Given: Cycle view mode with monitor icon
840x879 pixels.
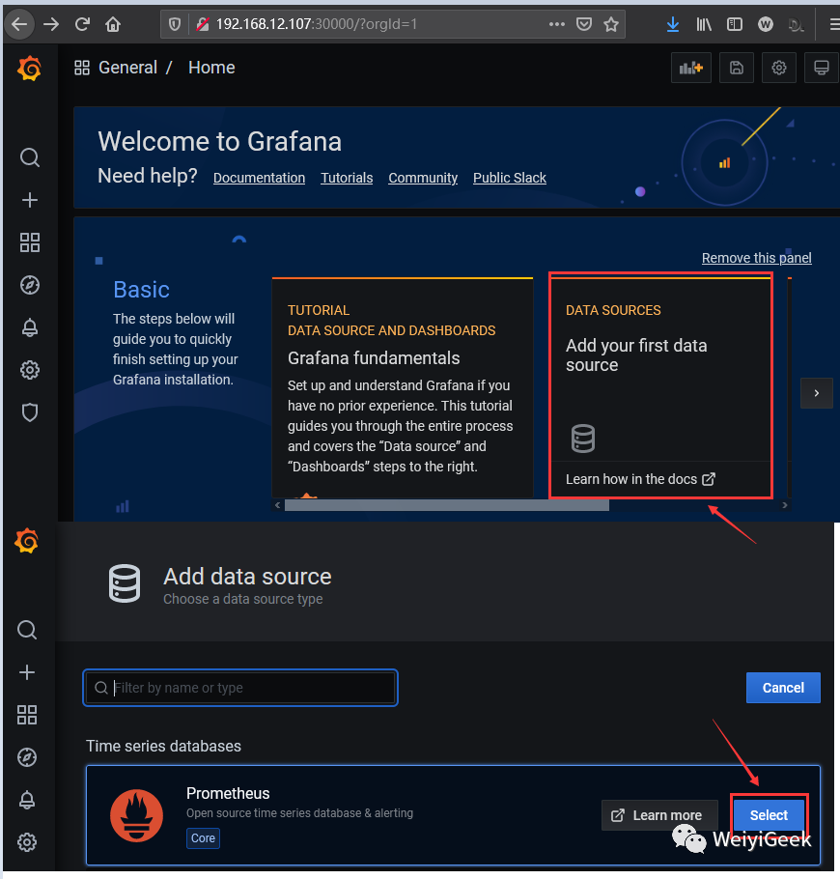Looking at the screenshot, I should 822,68.
